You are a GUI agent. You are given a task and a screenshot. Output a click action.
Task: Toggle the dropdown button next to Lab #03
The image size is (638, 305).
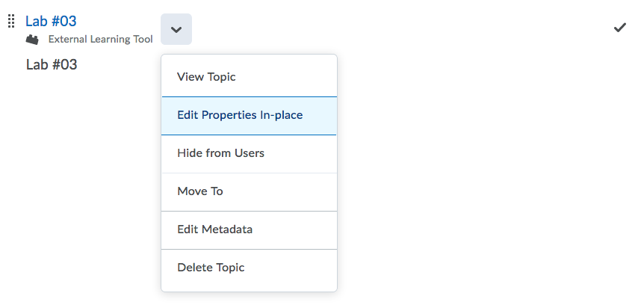point(176,29)
